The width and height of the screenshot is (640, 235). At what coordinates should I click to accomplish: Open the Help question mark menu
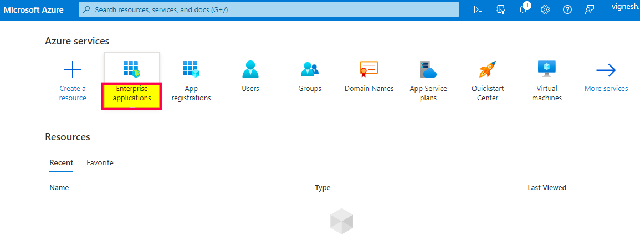pos(567,10)
